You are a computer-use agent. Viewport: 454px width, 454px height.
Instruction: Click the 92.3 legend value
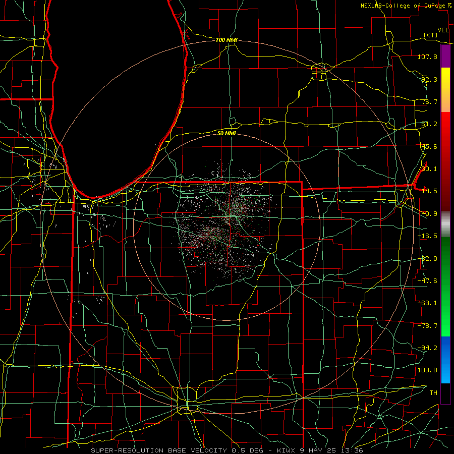coord(429,79)
